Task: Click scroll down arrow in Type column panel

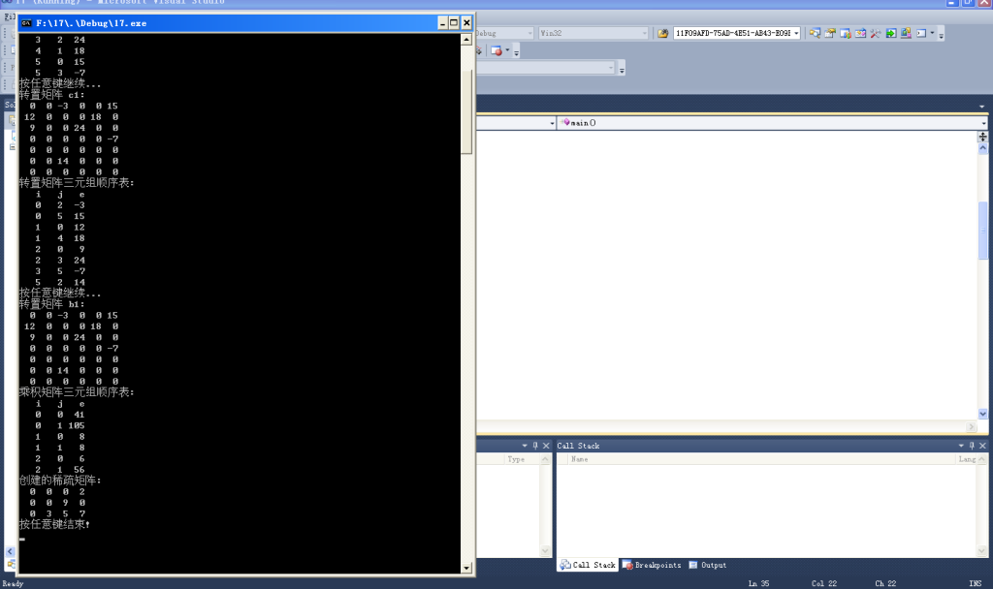Action: tap(545, 551)
